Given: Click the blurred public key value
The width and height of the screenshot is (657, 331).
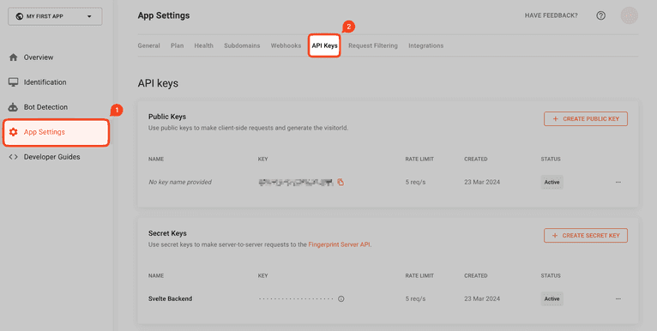Looking at the screenshot, I should click(296, 182).
